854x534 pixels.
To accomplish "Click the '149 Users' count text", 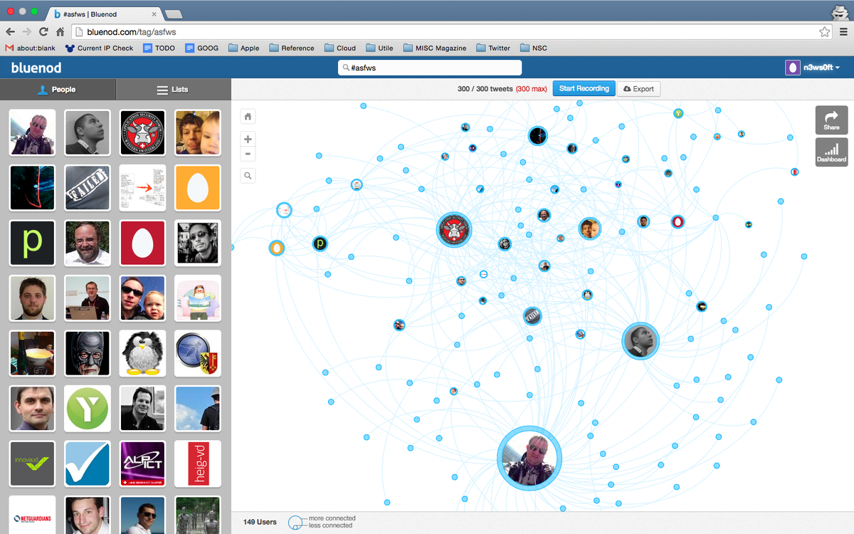I will (x=260, y=522).
